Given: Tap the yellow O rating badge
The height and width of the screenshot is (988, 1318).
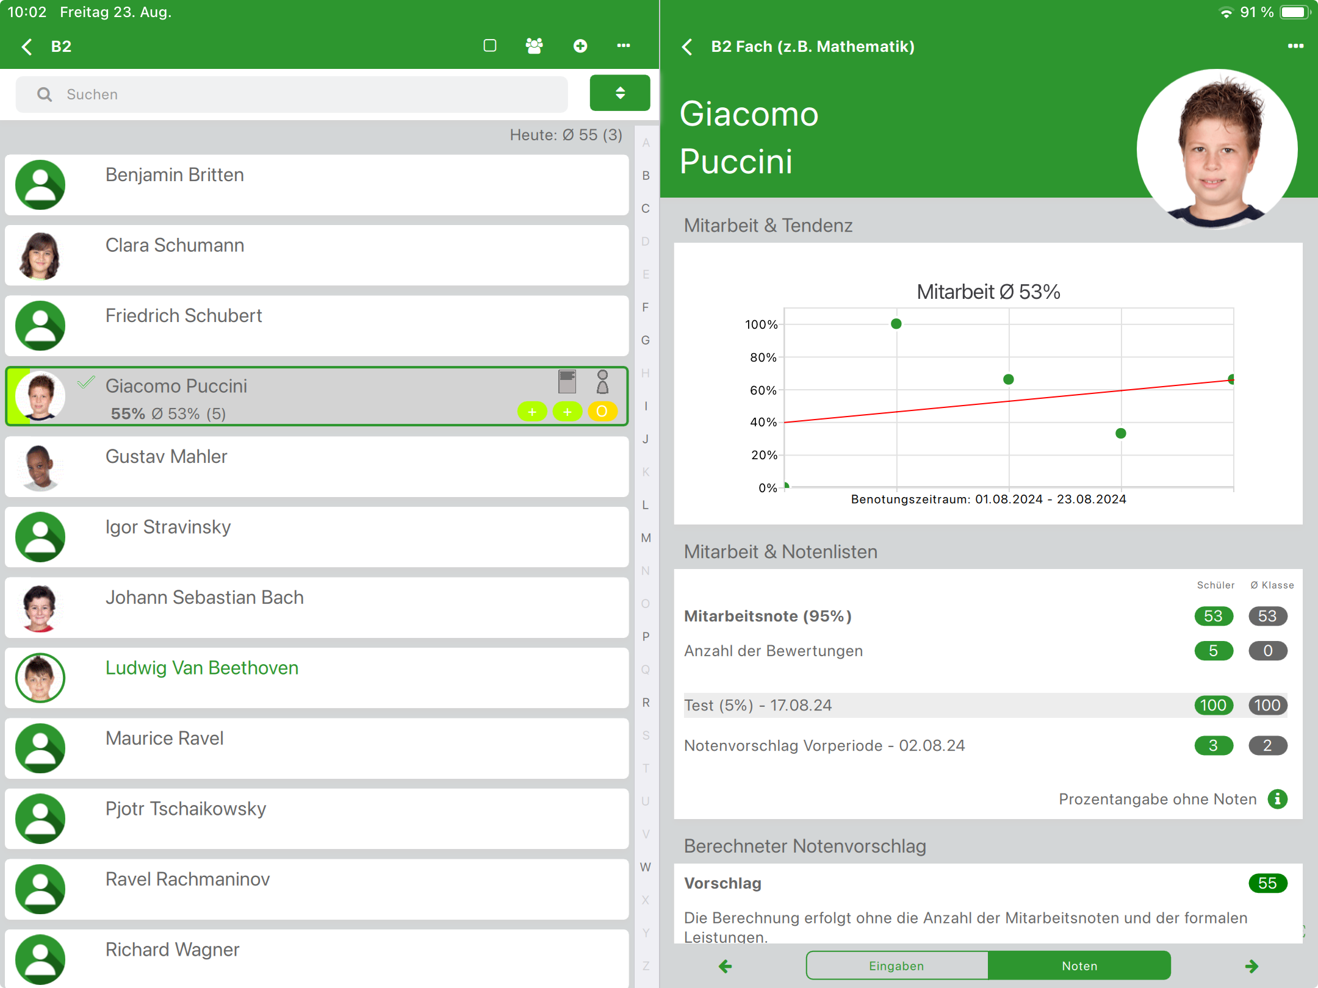Looking at the screenshot, I should coord(602,412).
